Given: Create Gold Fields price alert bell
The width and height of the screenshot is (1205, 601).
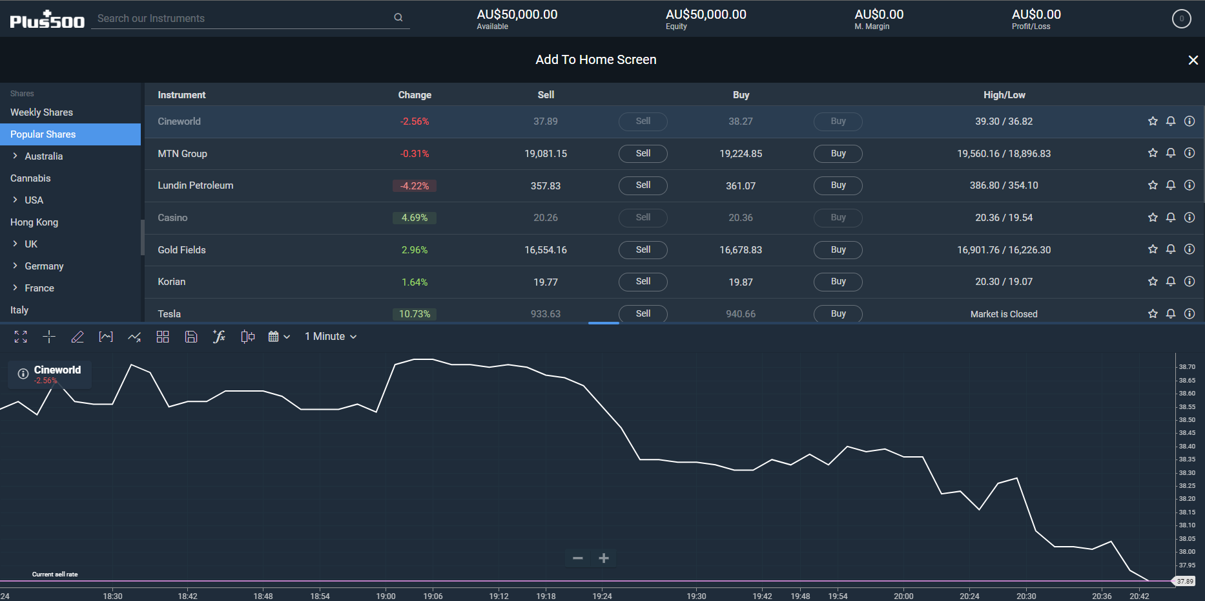Looking at the screenshot, I should pos(1171,249).
